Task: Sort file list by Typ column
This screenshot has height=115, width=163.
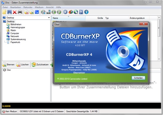Action: [x=116, y=18]
